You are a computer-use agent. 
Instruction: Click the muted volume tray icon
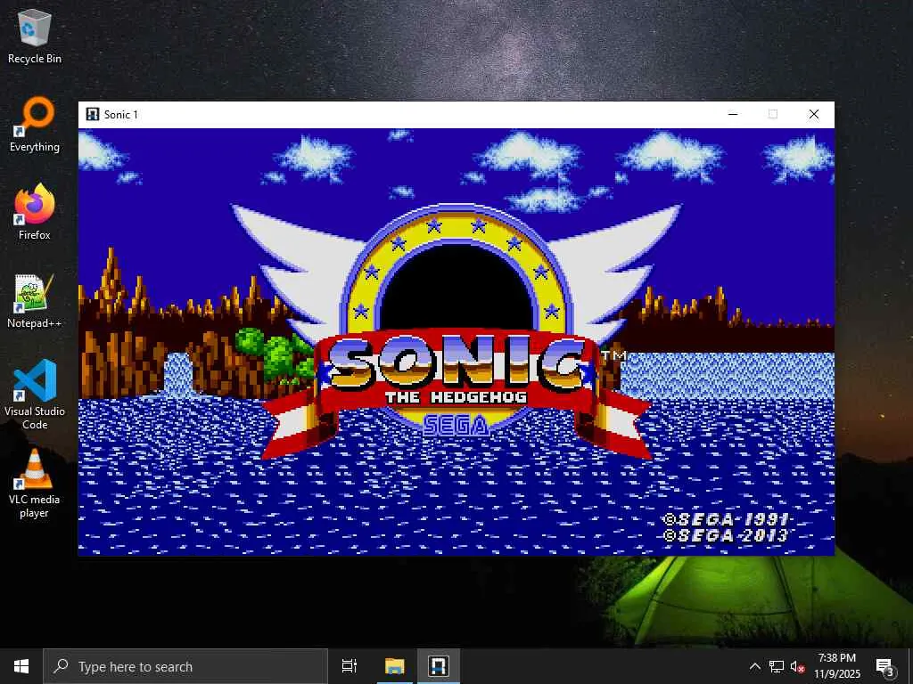tap(797, 666)
